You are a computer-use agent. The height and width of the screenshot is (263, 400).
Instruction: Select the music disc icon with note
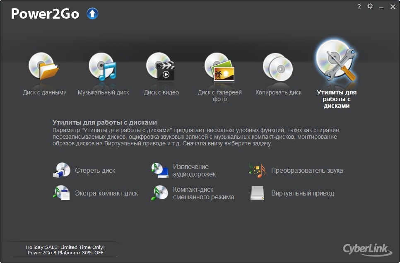102,66
